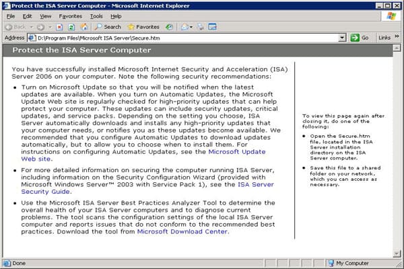This screenshot has height=269, width=404.
Task: Click the Mail toolbar icon
Action: [x=185, y=27]
